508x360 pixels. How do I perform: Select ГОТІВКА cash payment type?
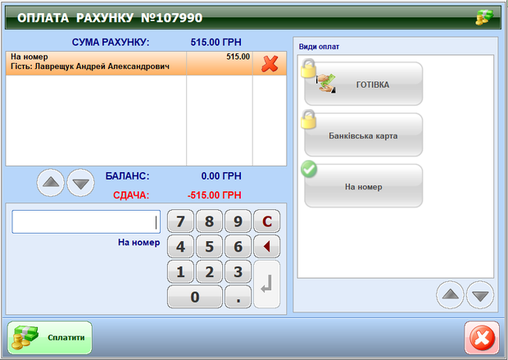[363, 84]
